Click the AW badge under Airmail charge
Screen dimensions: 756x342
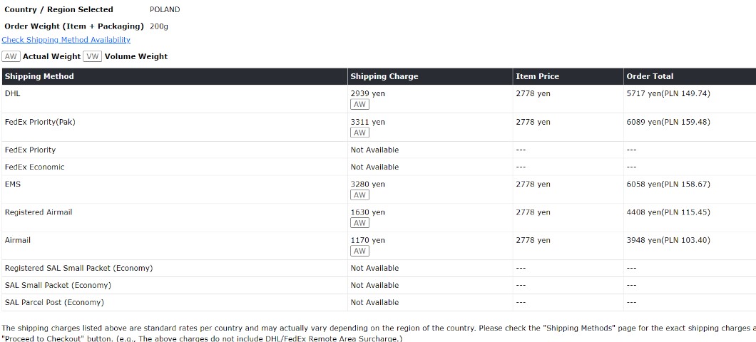(359, 251)
